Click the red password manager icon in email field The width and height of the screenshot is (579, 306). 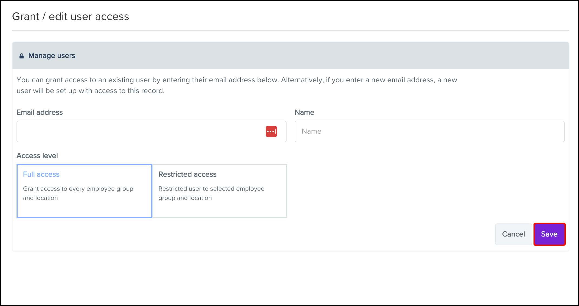coord(271,131)
